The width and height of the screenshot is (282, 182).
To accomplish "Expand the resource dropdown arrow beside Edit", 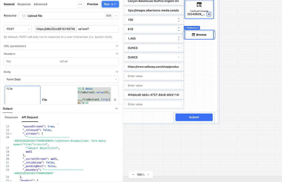I will tap(116, 16).
